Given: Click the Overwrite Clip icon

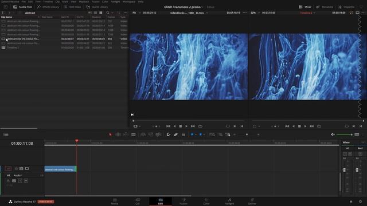Looking at the screenshot, I should [x=151, y=134].
